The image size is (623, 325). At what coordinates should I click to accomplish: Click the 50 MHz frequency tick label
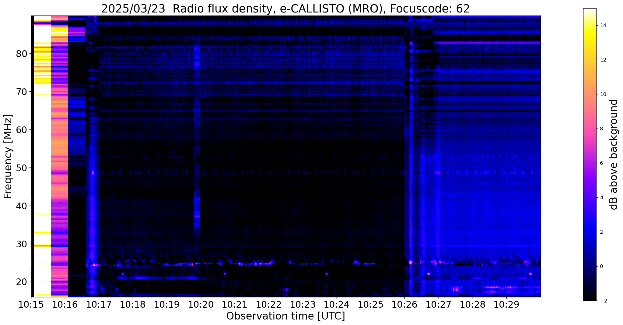click(x=22, y=168)
